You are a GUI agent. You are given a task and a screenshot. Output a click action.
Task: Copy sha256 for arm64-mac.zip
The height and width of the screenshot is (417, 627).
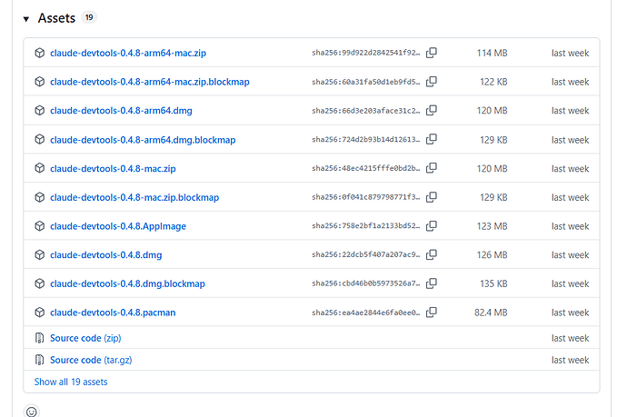click(x=432, y=53)
